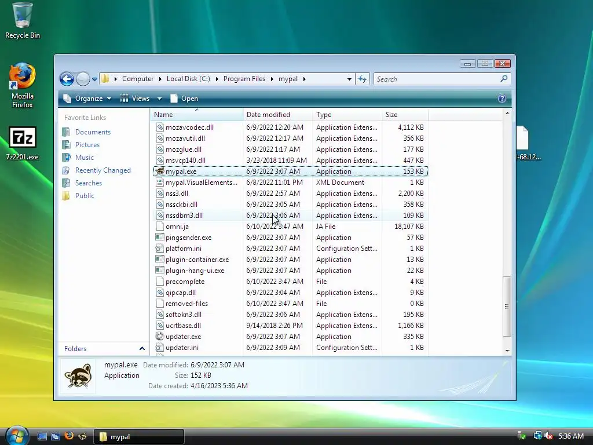
Task: Click the refresh button beside address bar
Action: coord(363,79)
